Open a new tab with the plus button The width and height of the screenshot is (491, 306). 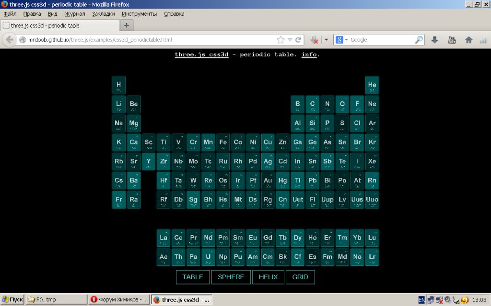pyautogui.click(x=126, y=25)
